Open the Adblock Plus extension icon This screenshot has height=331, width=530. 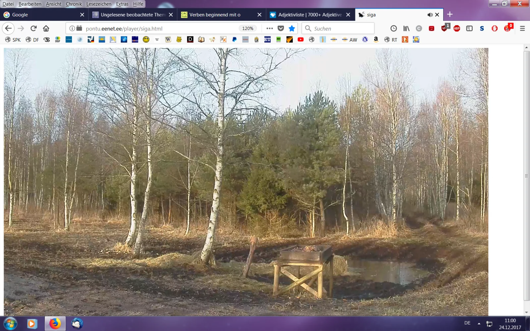[x=457, y=28]
